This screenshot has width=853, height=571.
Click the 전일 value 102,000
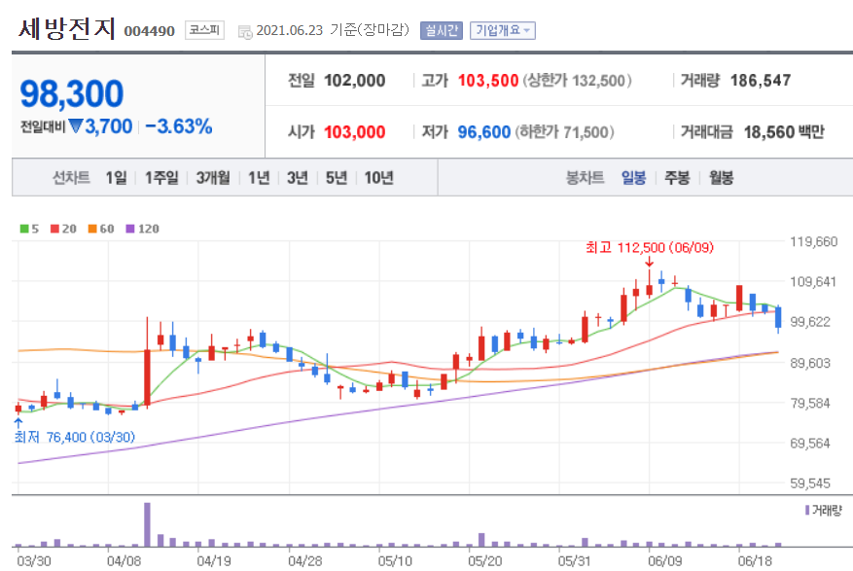click(x=355, y=81)
